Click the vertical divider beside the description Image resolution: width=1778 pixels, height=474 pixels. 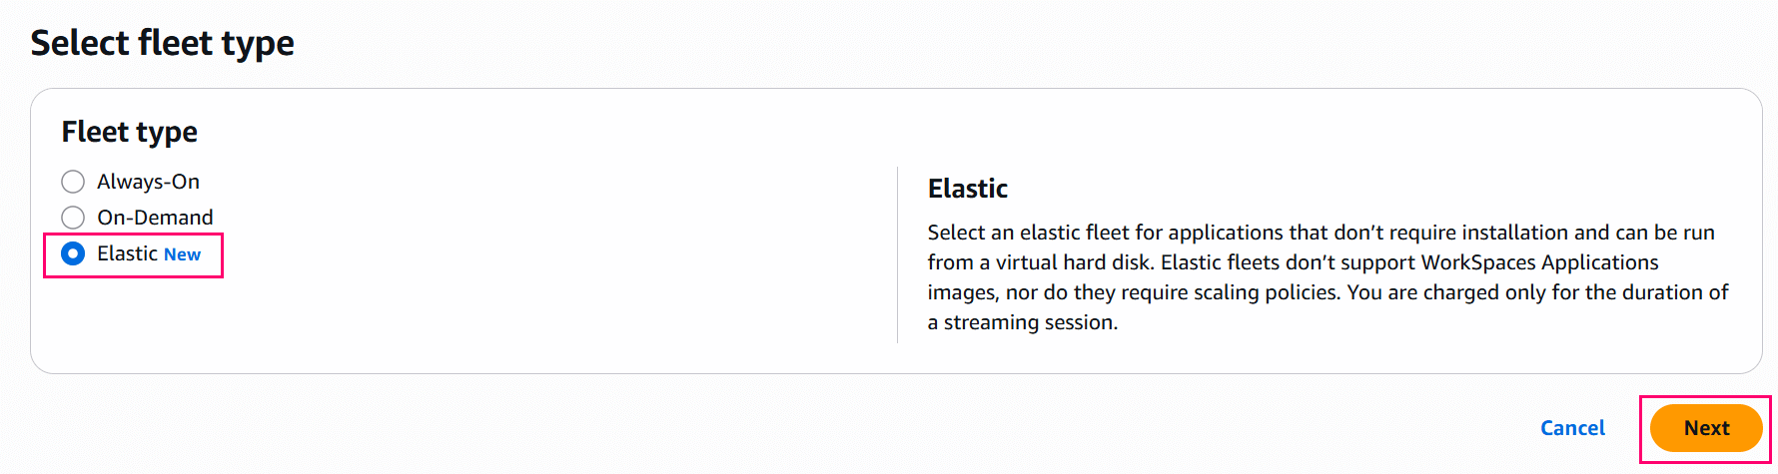coord(898,254)
